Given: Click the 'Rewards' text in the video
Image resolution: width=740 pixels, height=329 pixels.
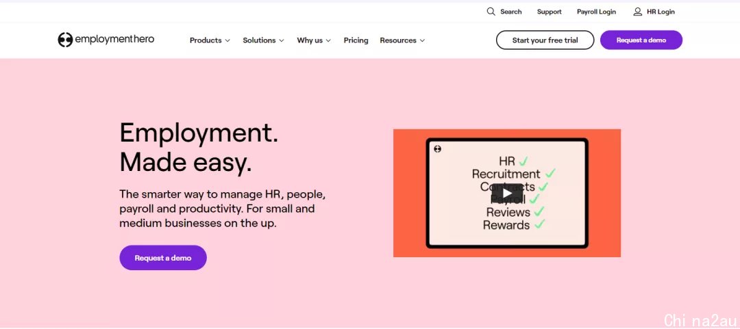Looking at the screenshot, I should [x=506, y=225].
